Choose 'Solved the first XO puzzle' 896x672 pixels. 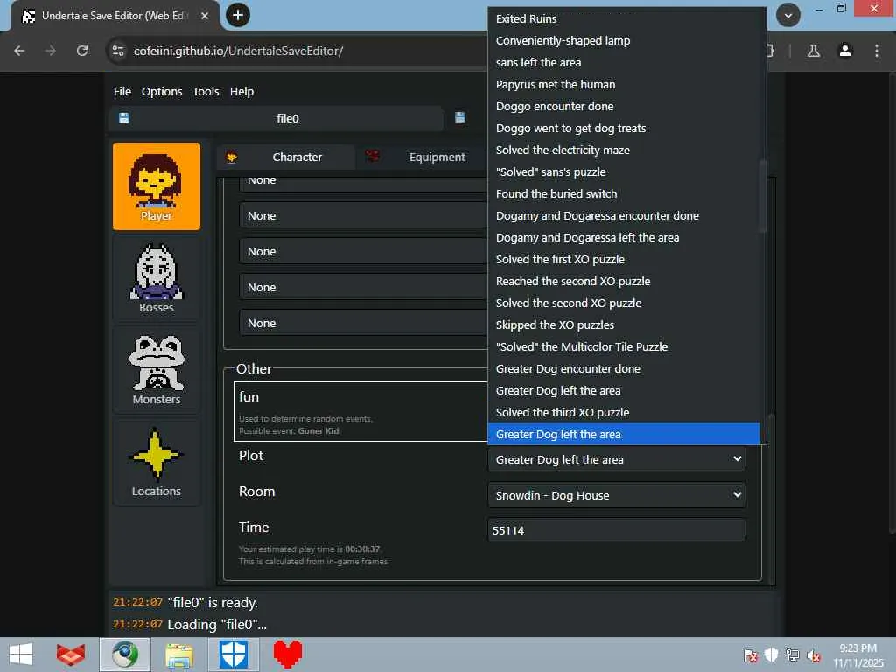click(623, 259)
